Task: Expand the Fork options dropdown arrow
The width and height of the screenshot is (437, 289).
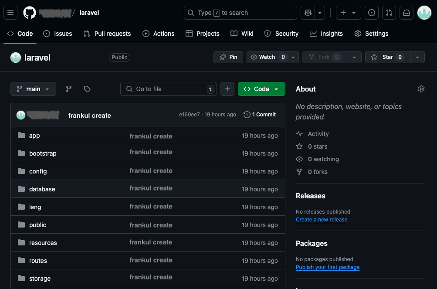Action: click(x=354, y=57)
